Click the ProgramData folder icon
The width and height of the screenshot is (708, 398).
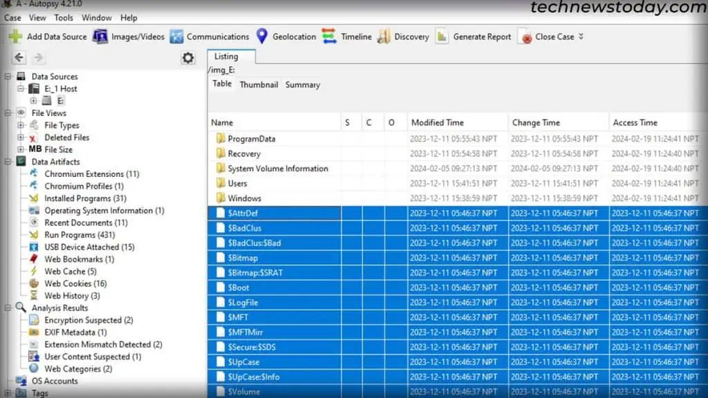[221, 138]
